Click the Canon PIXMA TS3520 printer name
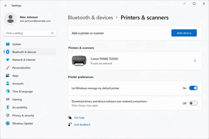Screen dimensions: 209x139 (x=104, y=59)
